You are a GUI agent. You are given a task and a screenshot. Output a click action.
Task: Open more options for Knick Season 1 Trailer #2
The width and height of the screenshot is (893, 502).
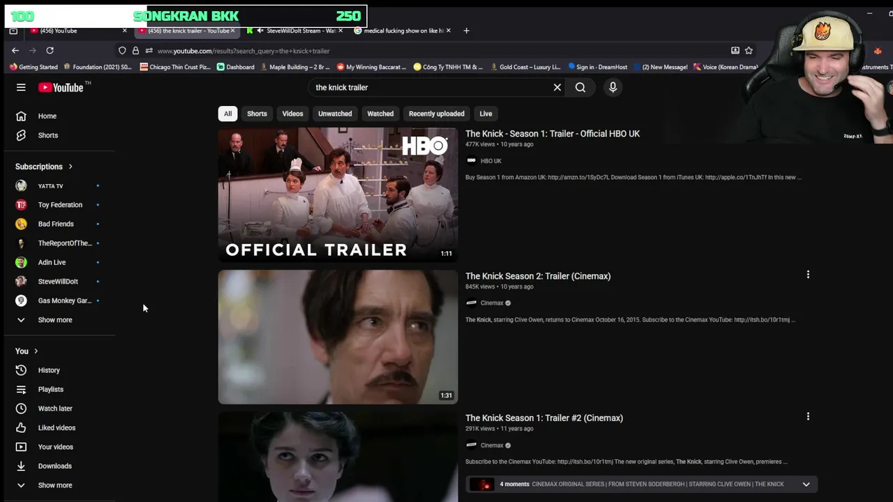[x=808, y=416]
